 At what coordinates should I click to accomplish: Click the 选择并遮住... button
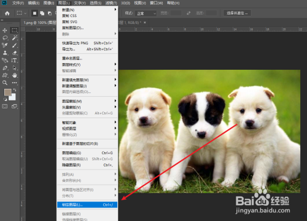click(237, 13)
